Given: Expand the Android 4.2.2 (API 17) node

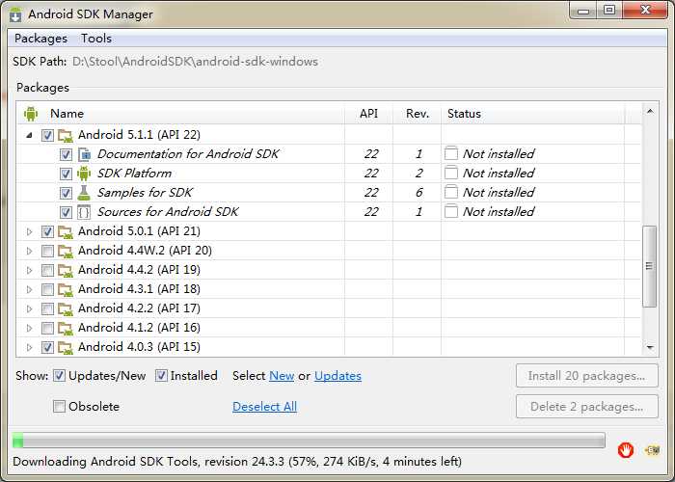Looking at the screenshot, I should (x=29, y=308).
